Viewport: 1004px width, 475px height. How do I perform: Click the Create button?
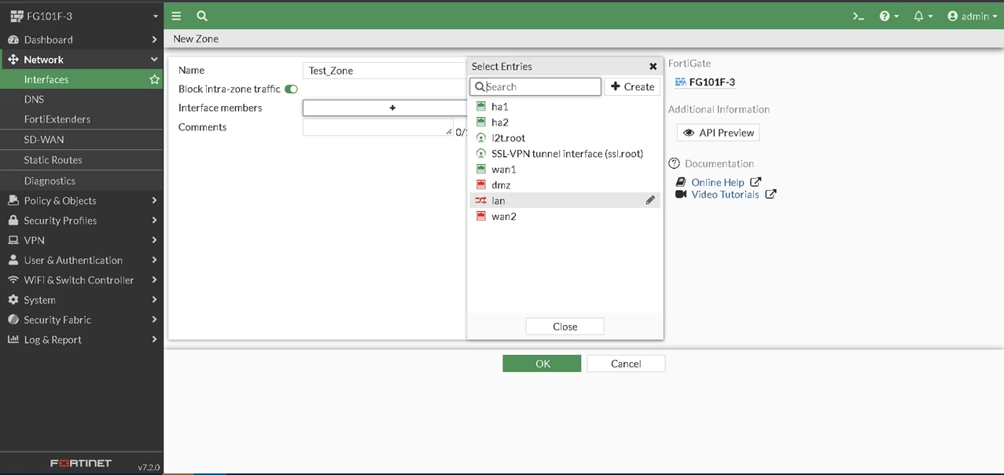click(x=632, y=86)
